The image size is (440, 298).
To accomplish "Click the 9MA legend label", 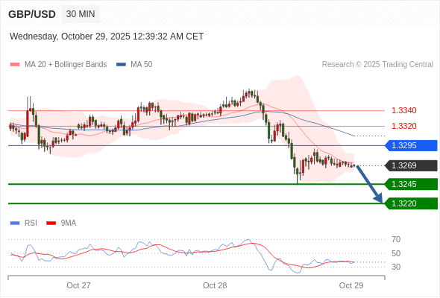I will [69, 223].
